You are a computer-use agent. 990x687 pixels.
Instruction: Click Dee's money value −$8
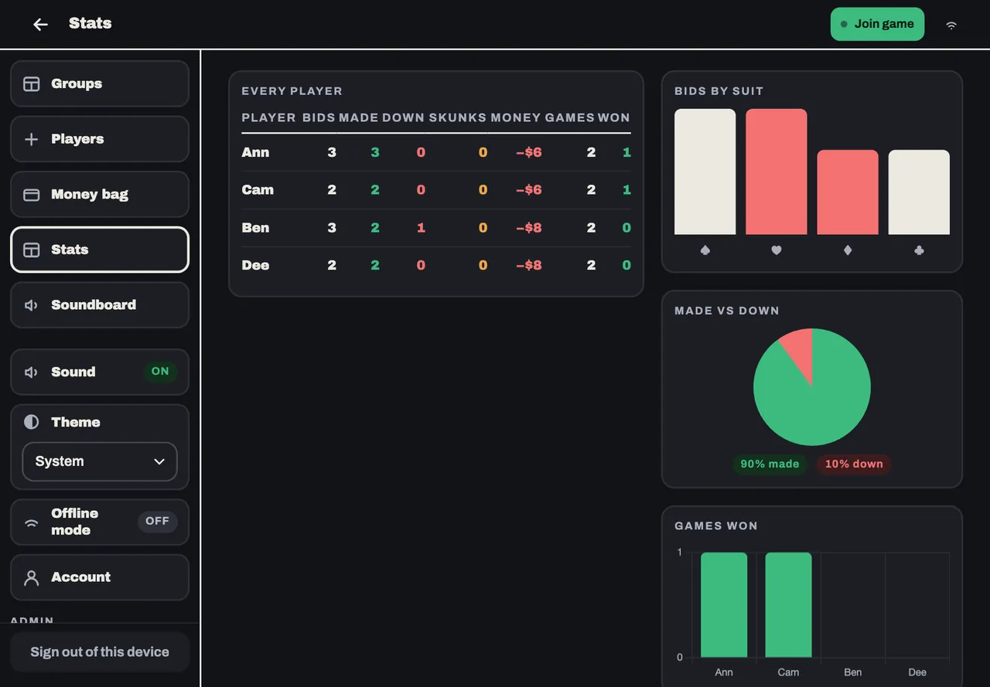coord(529,265)
